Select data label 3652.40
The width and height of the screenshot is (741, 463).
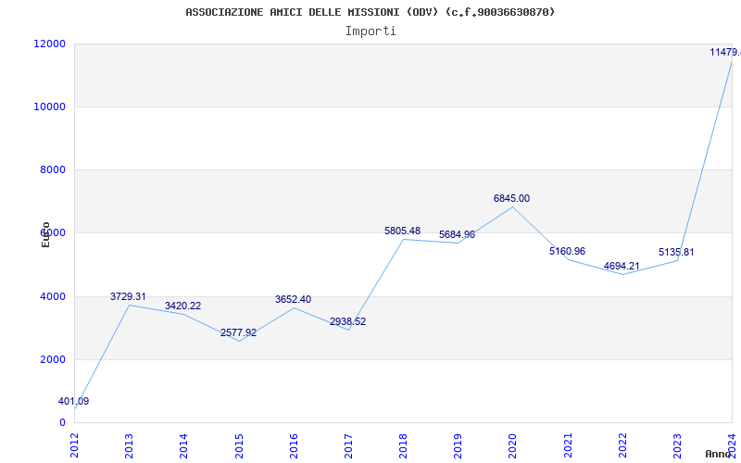[293, 299]
